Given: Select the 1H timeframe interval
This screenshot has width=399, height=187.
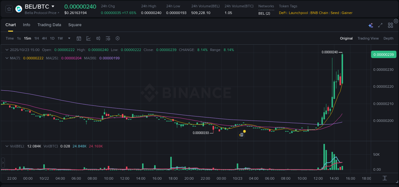Looking at the screenshot, I should tap(36, 38).
